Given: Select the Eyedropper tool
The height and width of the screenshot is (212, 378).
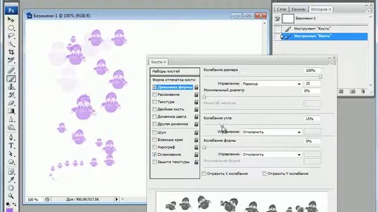Looking at the screenshot, I should point(11,180).
